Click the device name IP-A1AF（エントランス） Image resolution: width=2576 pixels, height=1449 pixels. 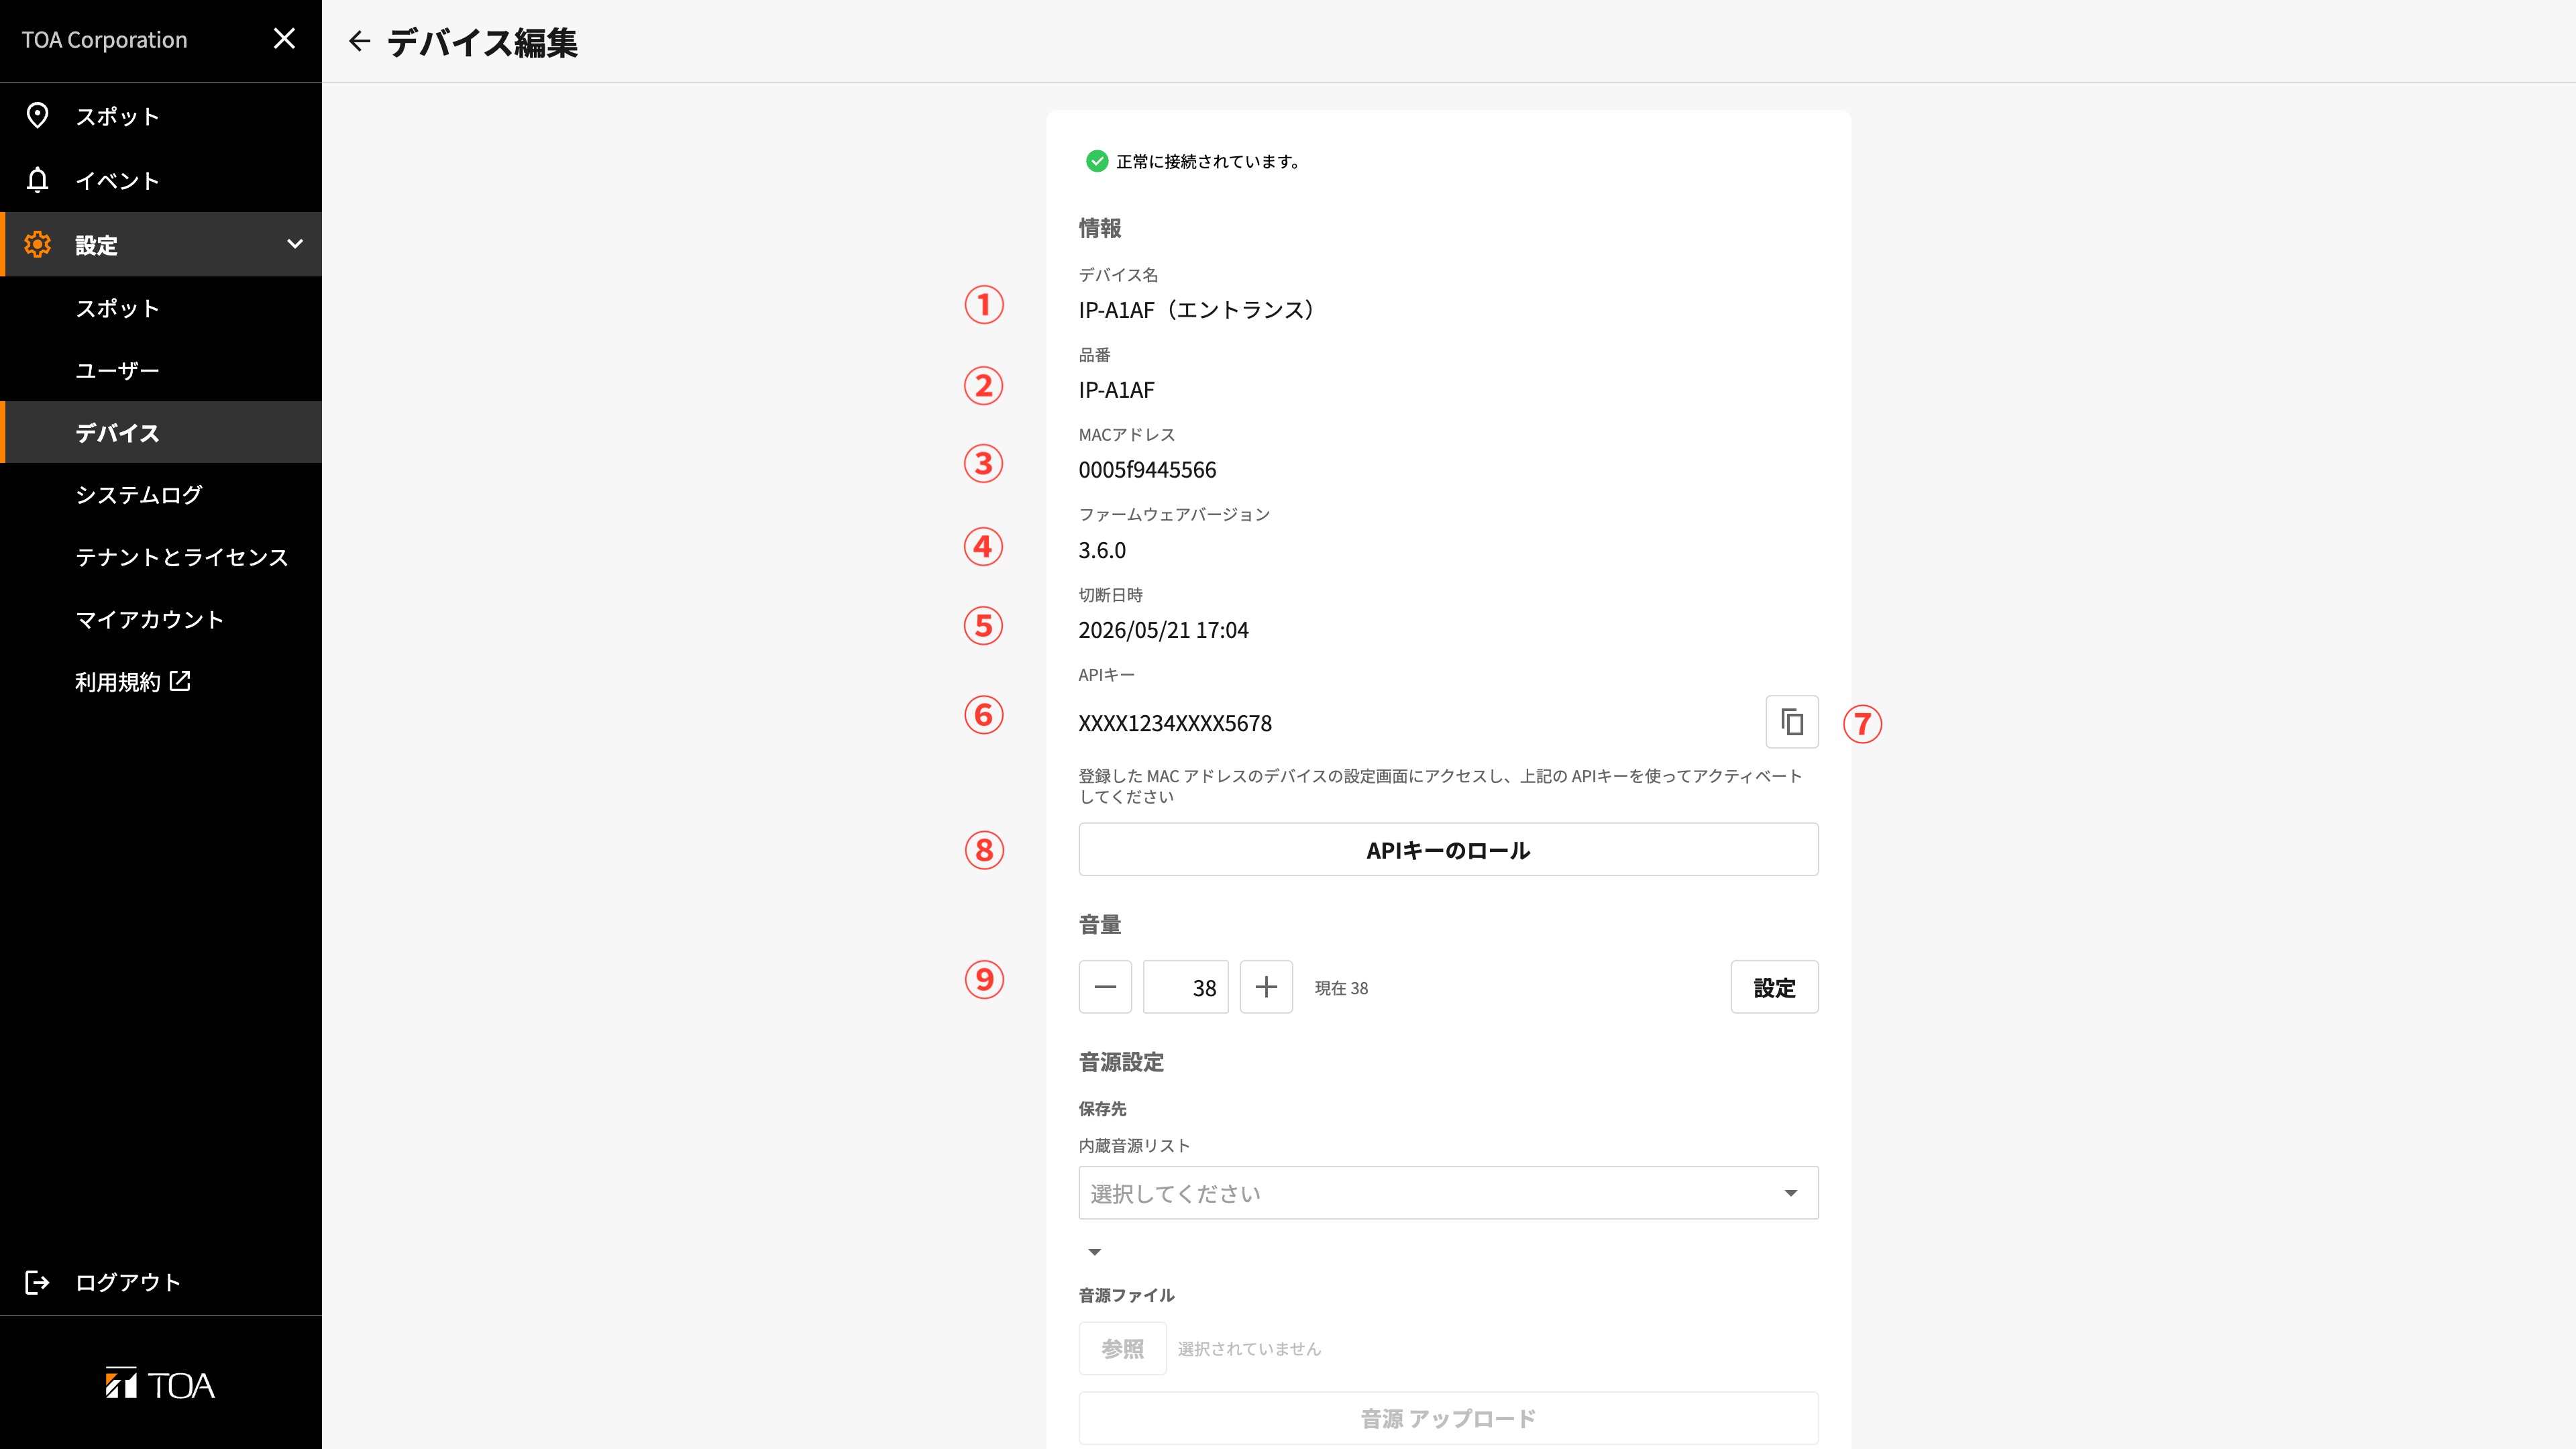tap(1196, 310)
